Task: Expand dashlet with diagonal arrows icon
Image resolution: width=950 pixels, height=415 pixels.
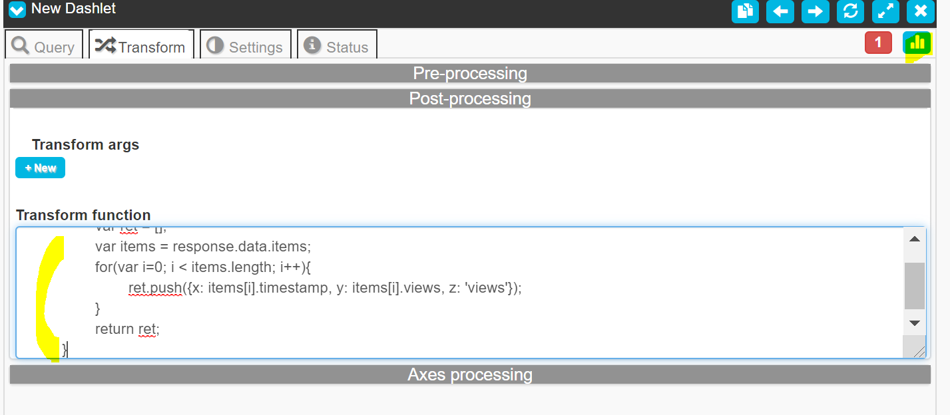Action: [x=885, y=11]
